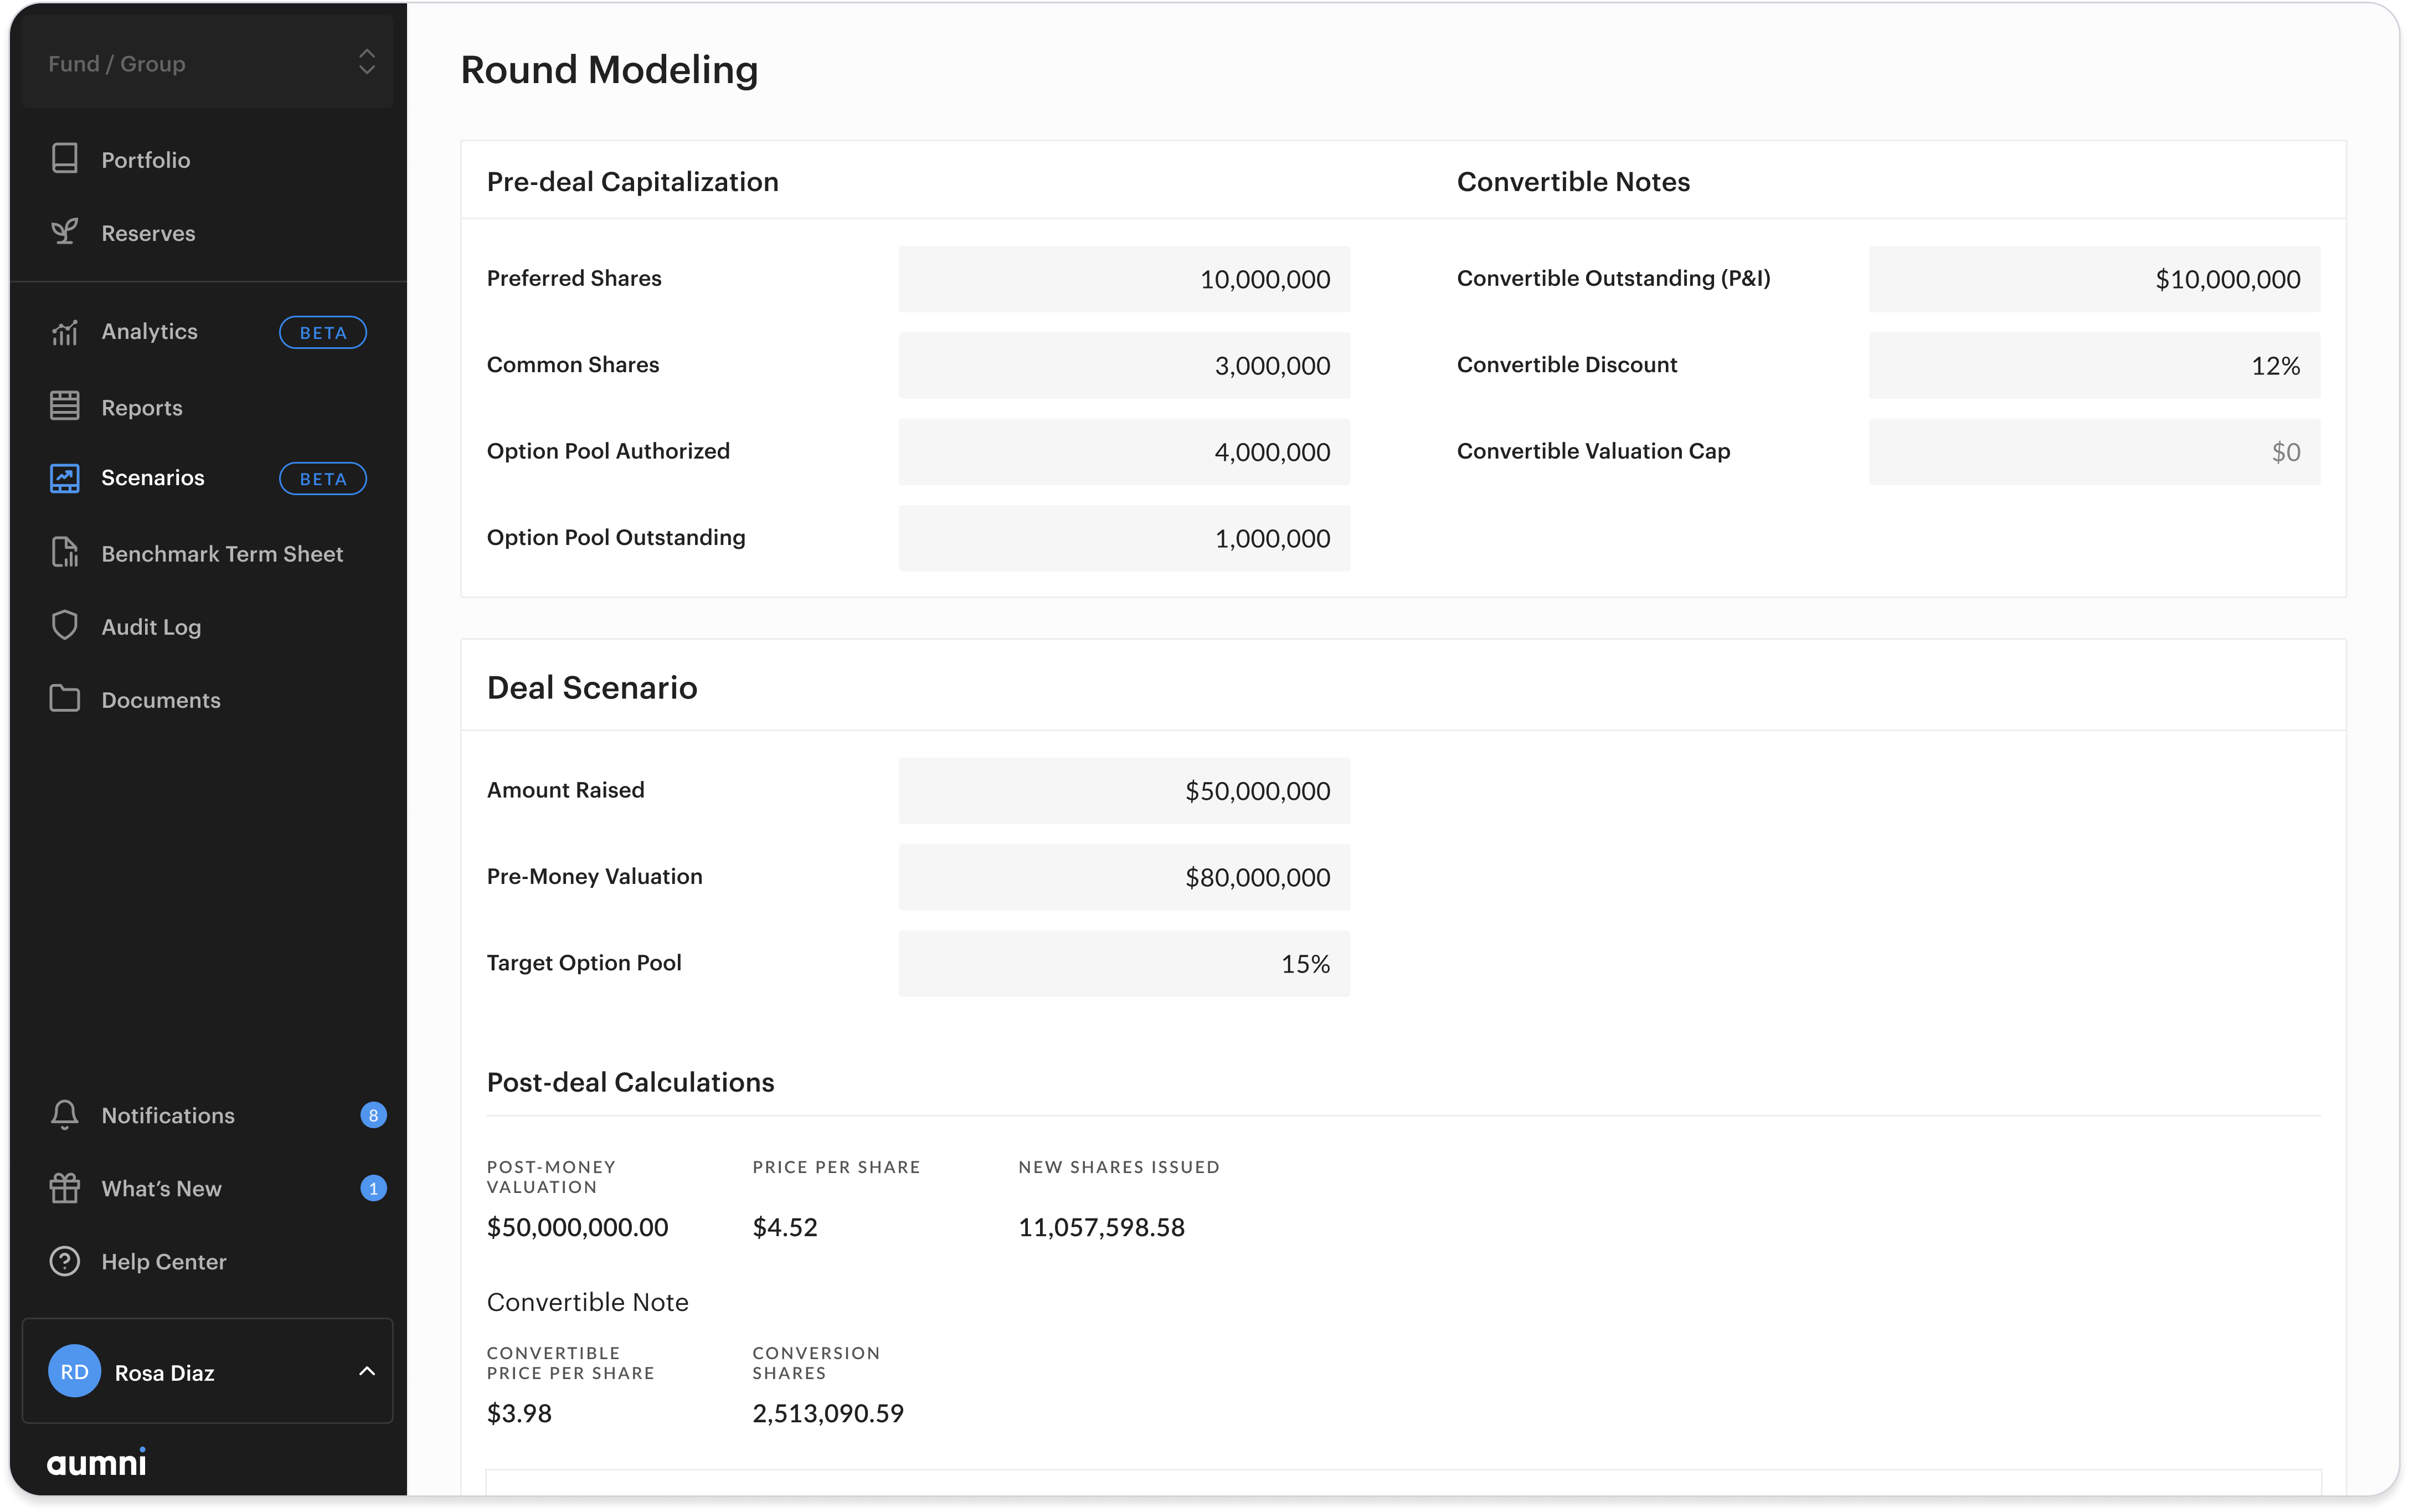This screenshot has height=1512, width=2409.
Task: Edit the Common Shares field
Action: click(1125, 365)
